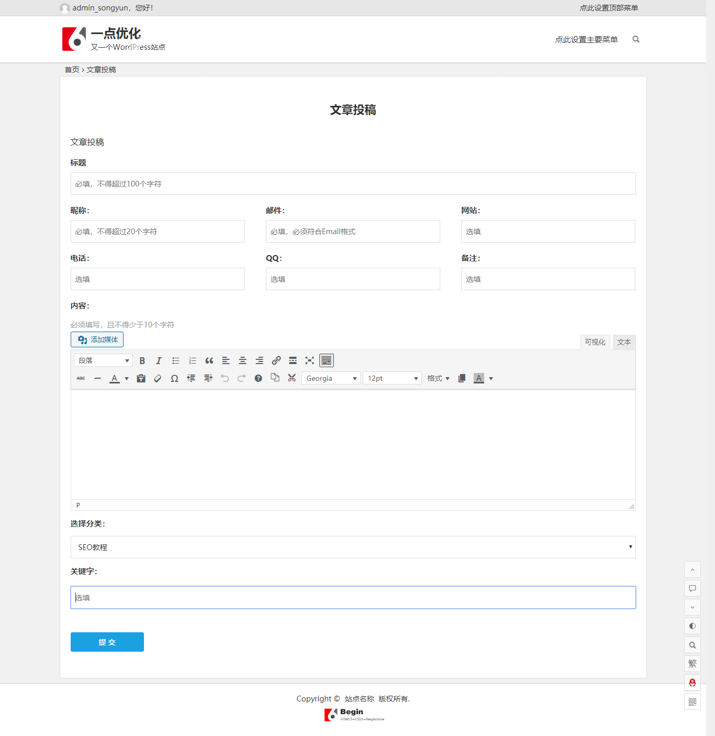This screenshot has width=715, height=736.
Task: Click the QQ penguin contact button
Action: 692,683
